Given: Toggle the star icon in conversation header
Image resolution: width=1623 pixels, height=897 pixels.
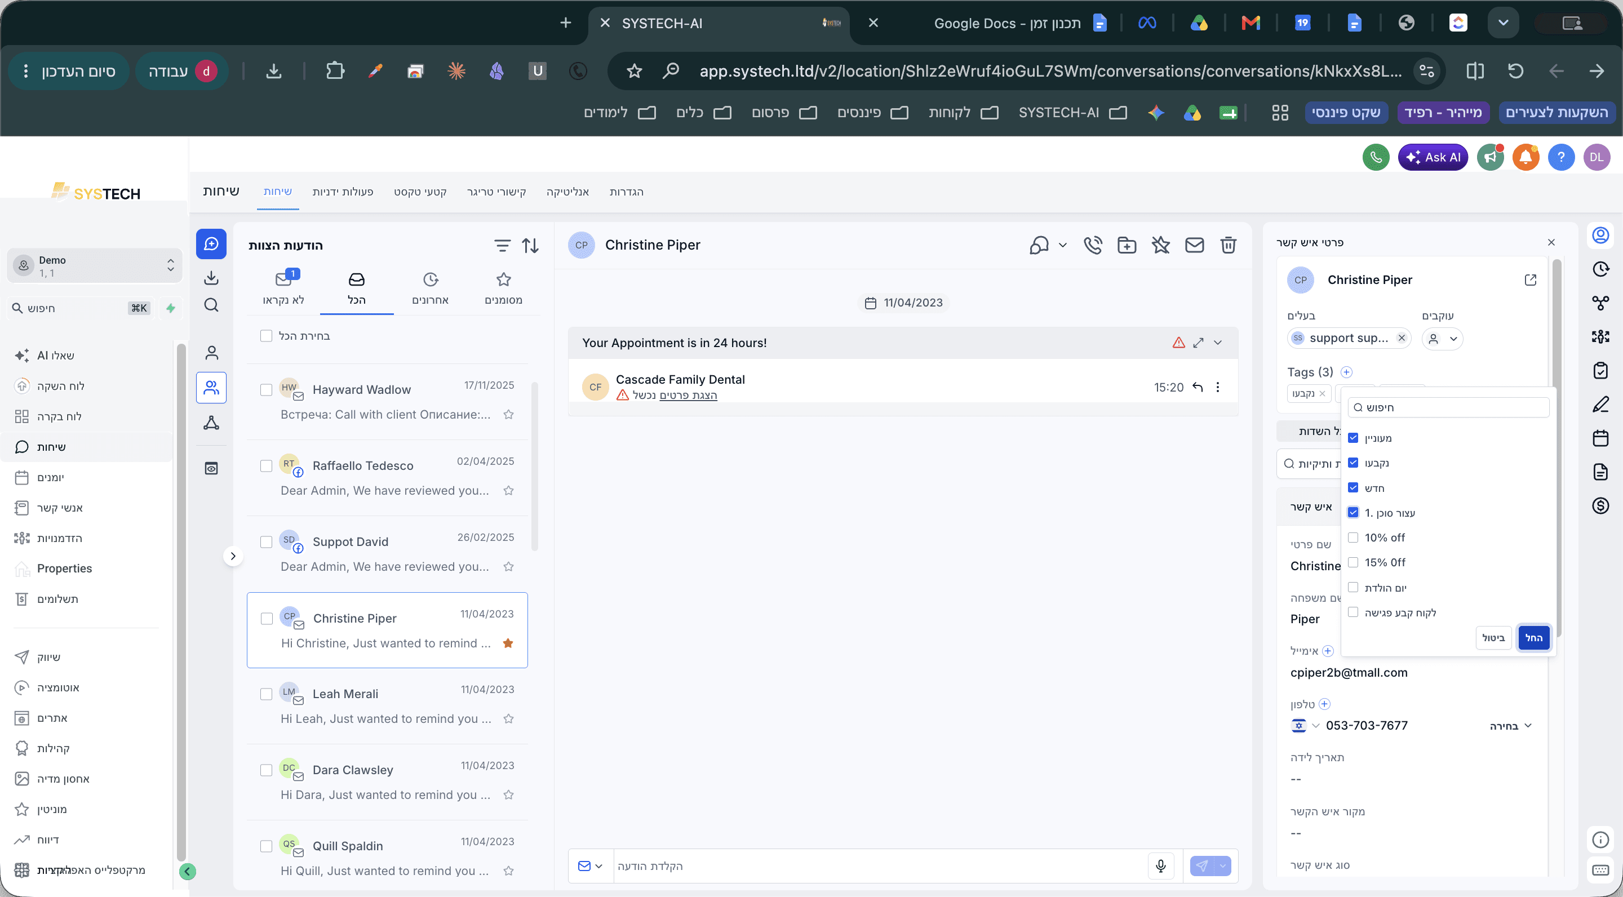Looking at the screenshot, I should pyautogui.click(x=1160, y=245).
